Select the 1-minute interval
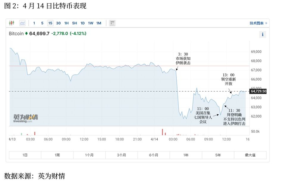Viewport: 289px width, 183px height. coord(34,23)
